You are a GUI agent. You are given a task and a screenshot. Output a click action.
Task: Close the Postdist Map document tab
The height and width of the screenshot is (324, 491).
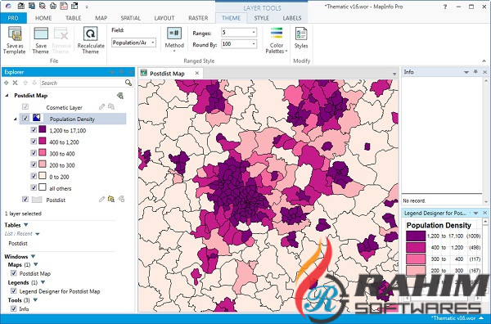pyautogui.click(x=197, y=73)
